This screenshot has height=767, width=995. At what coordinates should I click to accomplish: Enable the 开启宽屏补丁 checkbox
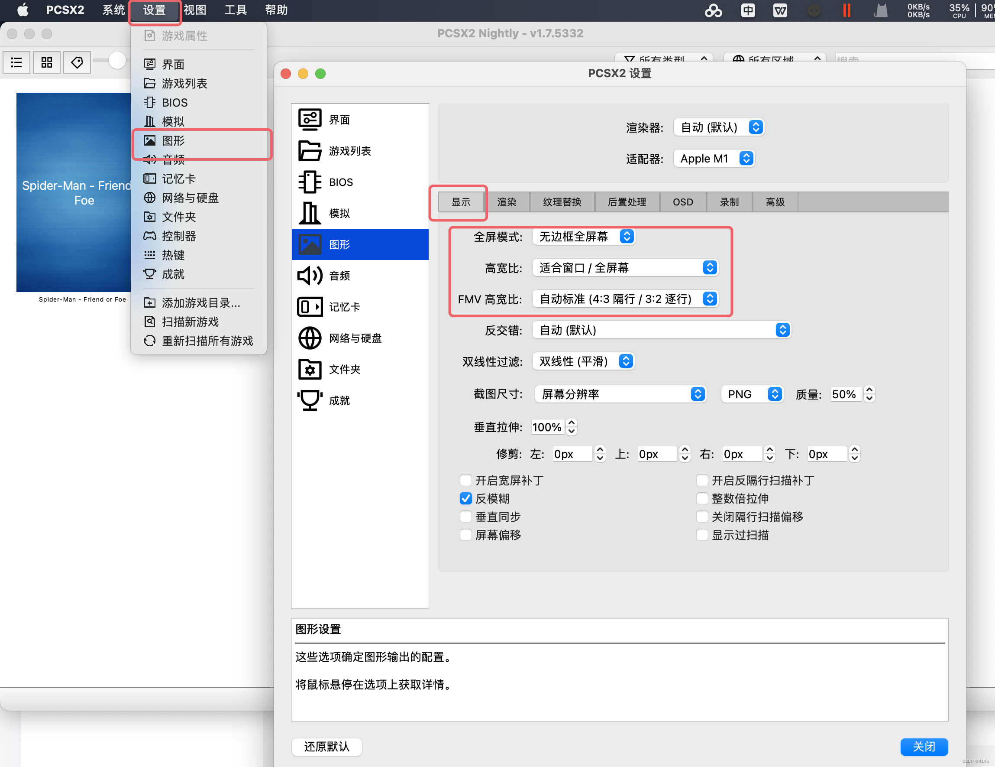point(465,480)
